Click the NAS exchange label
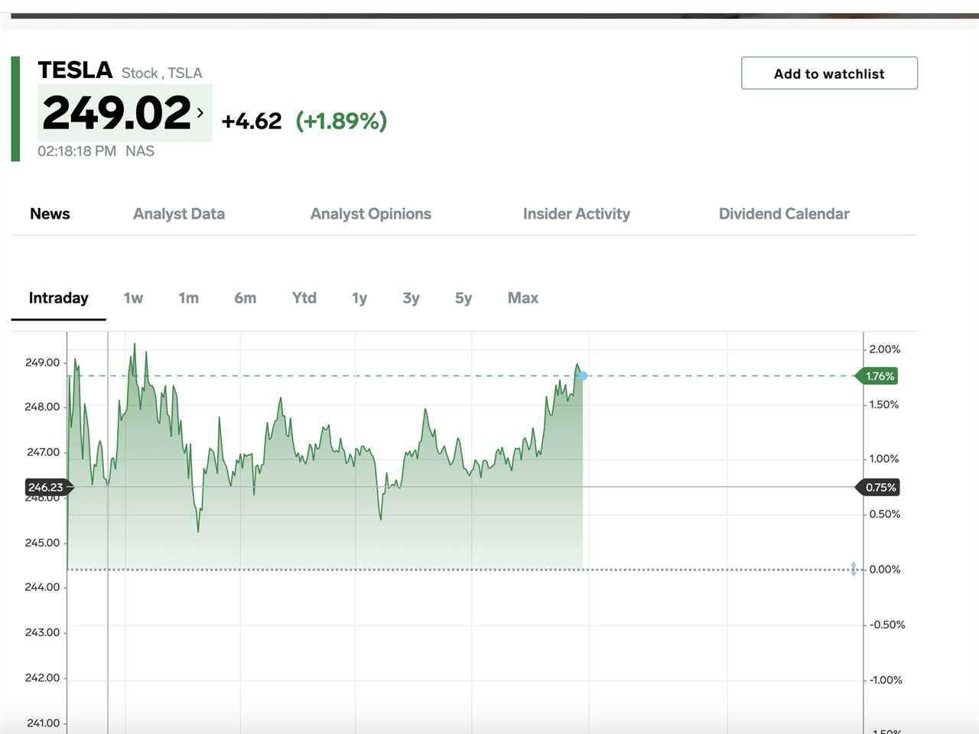This screenshot has height=734, width=979. (x=140, y=151)
